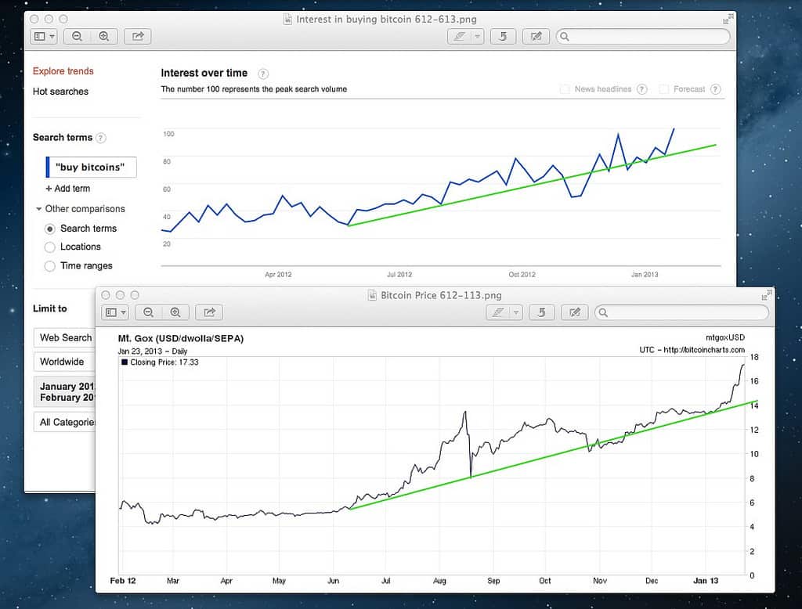This screenshot has width=802, height=609.
Task: Open the Explore trends link
Action: click(x=63, y=71)
